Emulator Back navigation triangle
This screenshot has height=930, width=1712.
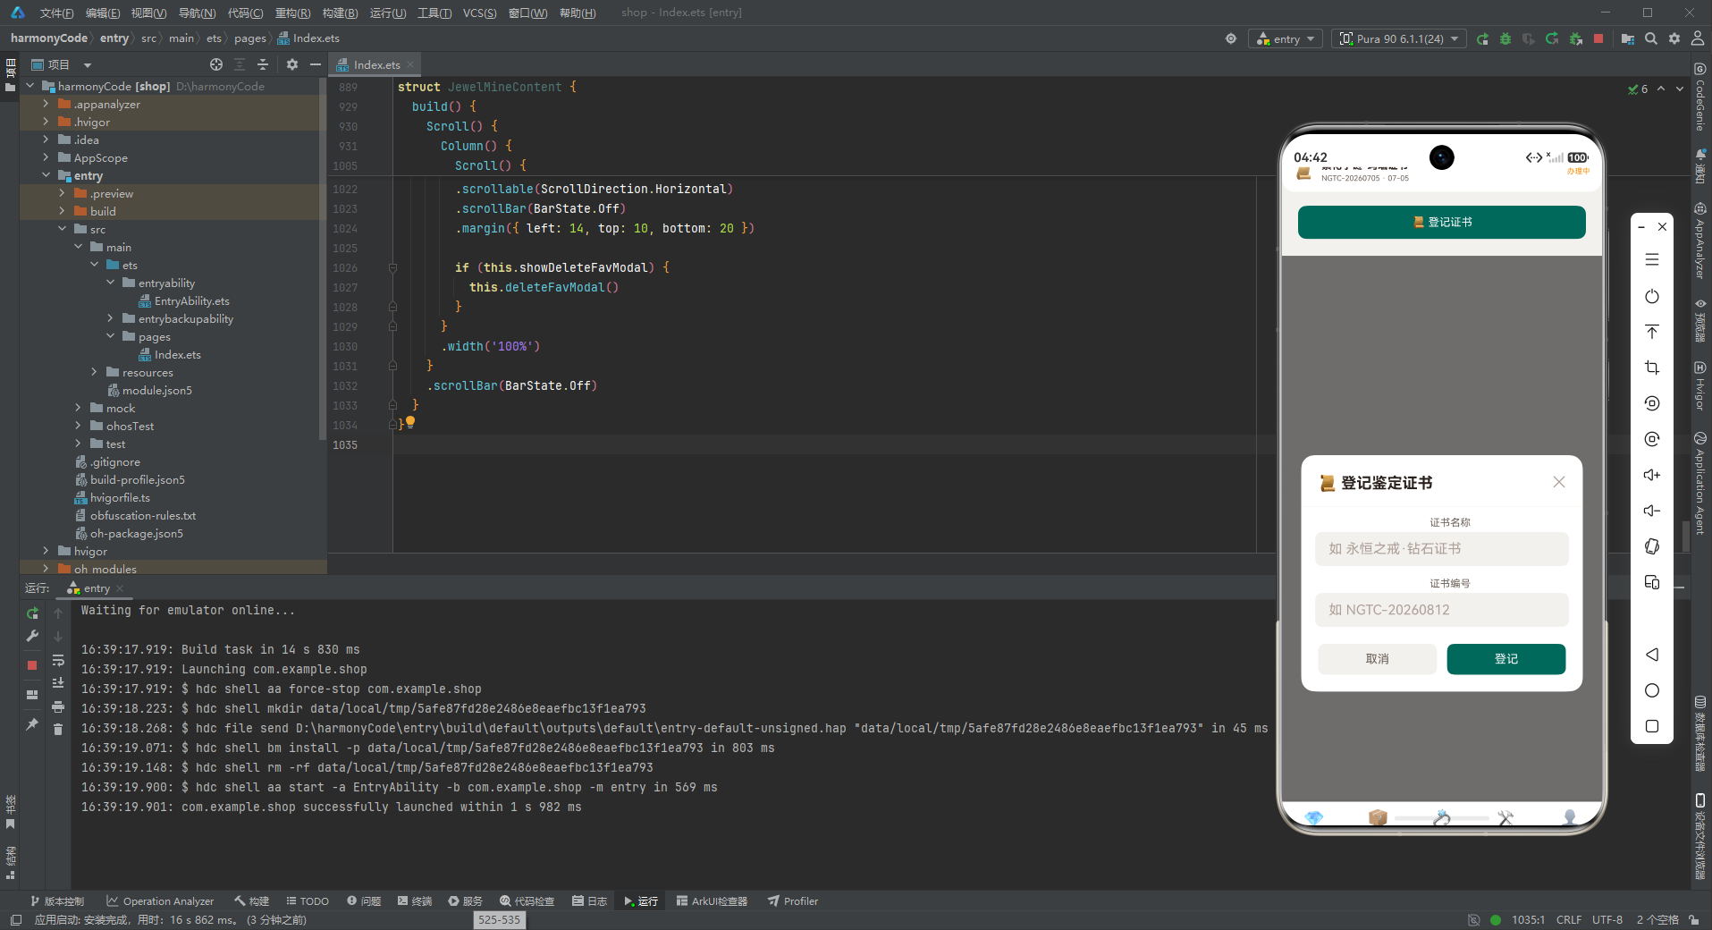tap(1652, 655)
